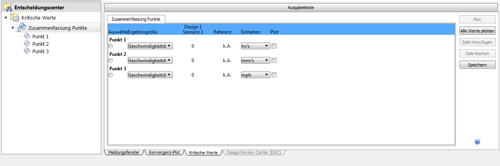Image resolution: width=500 pixels, height=166 pixels.
Task: Click the Punkt 1 bold row heading
Action: [118, 40]
